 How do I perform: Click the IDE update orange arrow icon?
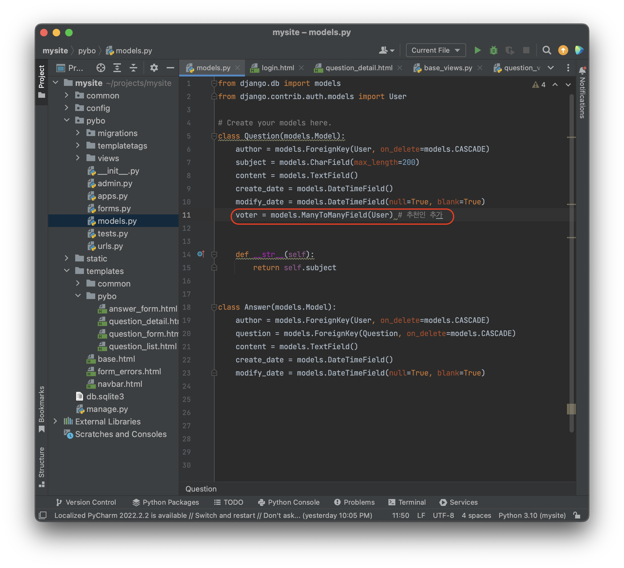(563, 50)
